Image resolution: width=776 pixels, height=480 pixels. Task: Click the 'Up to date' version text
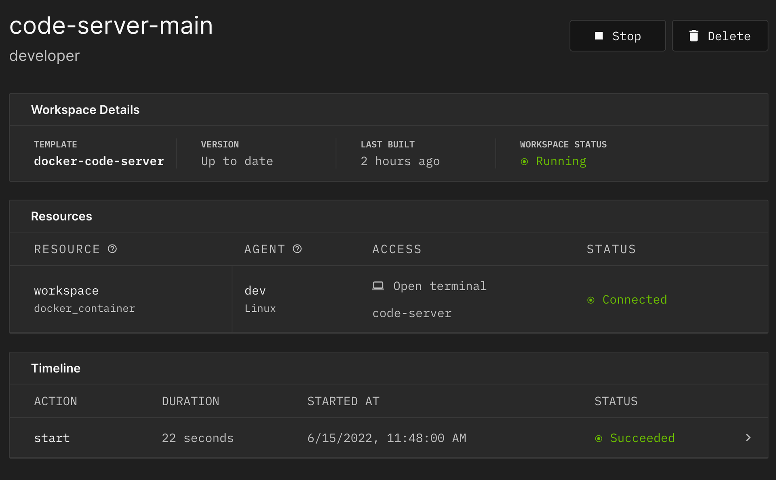point(237,161)
